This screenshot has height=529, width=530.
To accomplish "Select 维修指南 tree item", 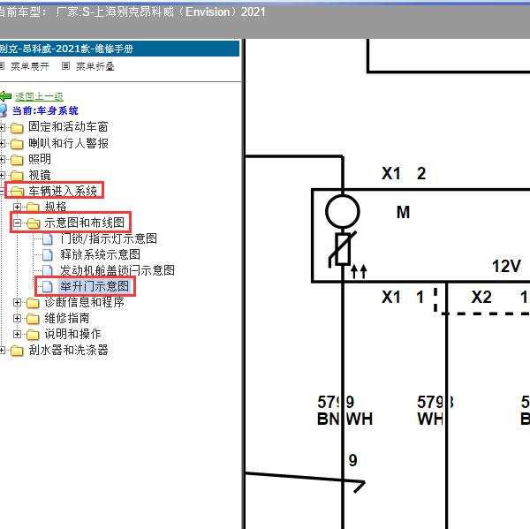I will pos(67,318).
